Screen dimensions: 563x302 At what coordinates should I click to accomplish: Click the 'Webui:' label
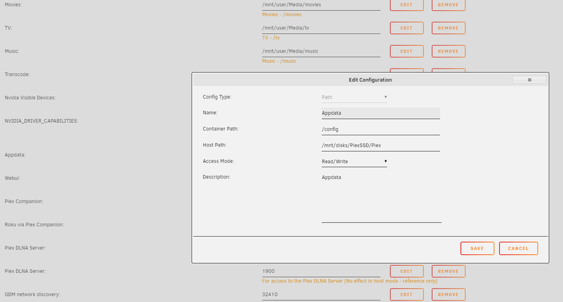coord(12,178)
